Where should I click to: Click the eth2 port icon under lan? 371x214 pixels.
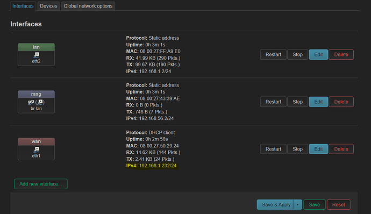click(36, 55)
